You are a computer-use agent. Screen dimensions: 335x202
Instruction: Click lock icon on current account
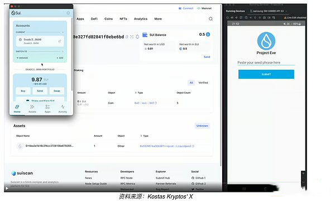point(60,41)
